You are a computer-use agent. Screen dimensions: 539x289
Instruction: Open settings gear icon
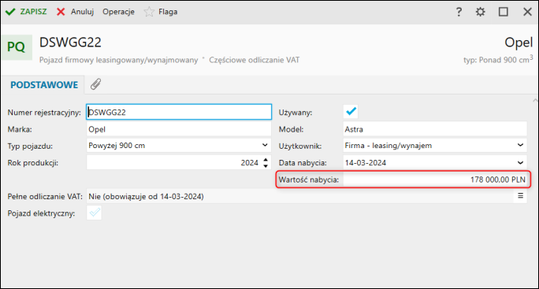point(480,12)
